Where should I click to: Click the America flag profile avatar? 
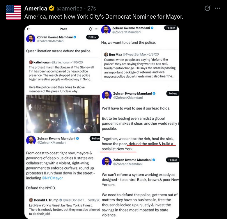[14, 12]
